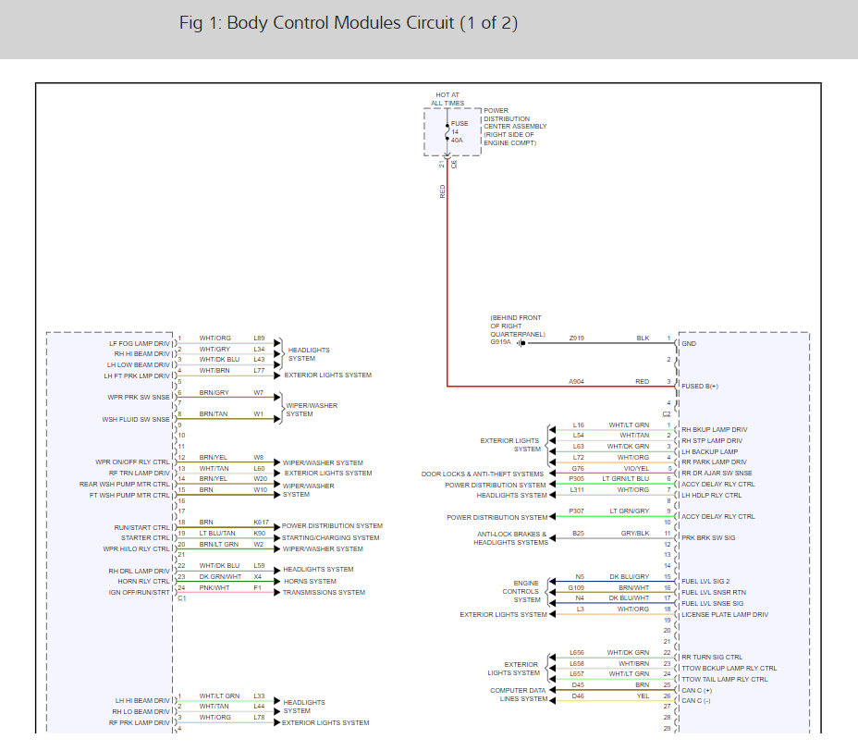858x751 pixels.
Task: Select the 'IGN OFF/RUN/STRT' label
Action: coord(139,592)
